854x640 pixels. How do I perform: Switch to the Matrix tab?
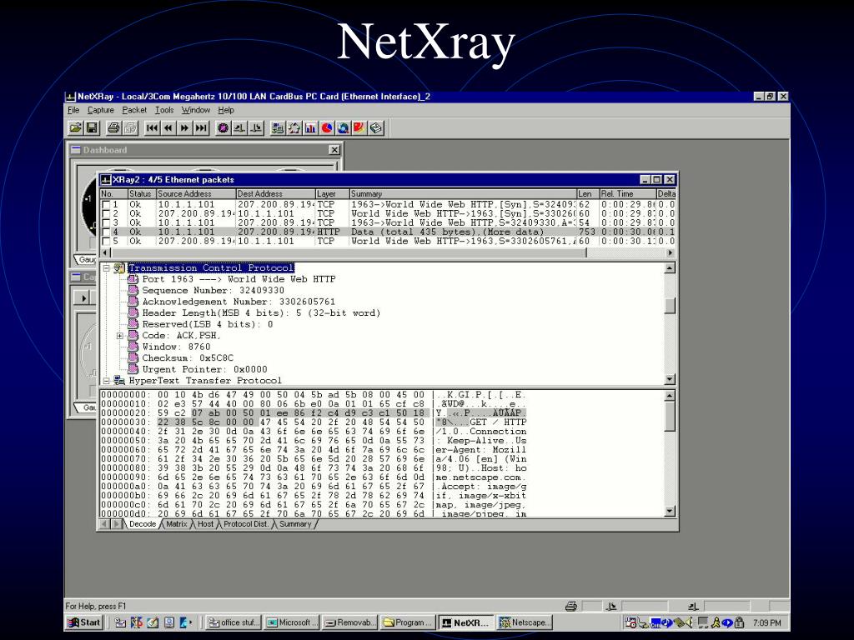(x=177, y=524)
